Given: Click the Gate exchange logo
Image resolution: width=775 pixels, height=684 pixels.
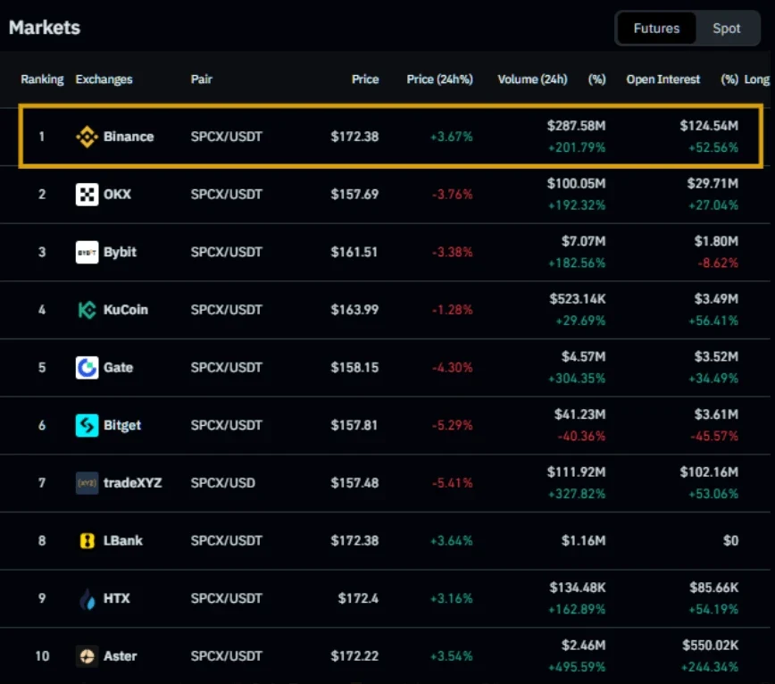Looking at the screenshot, I should click(87, 368).
